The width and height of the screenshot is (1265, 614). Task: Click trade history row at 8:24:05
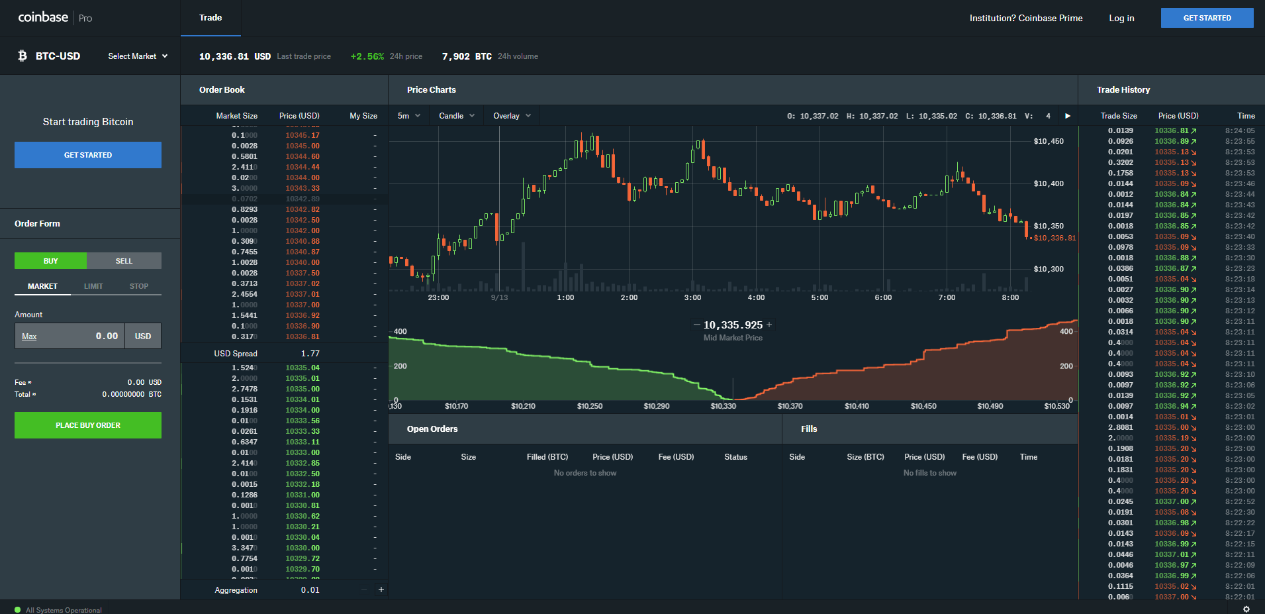pos(1172,131)
